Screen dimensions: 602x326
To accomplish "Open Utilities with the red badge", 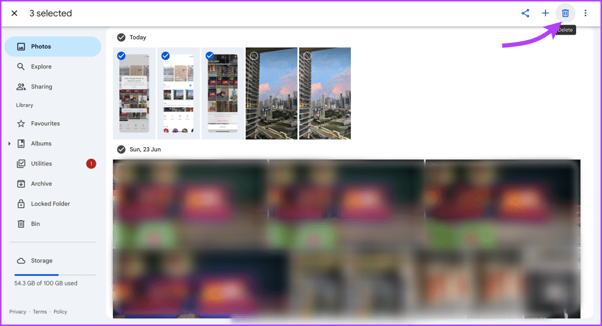I will click(41, 164).
